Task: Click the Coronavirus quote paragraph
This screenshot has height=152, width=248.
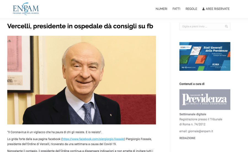Action: pos(55,132)
